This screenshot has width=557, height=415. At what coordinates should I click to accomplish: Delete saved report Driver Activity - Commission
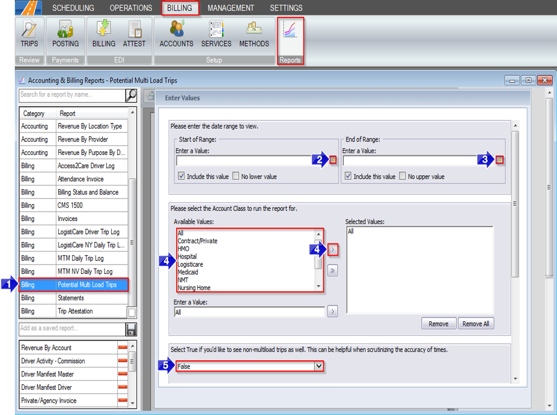pyautogui.click(x=122, y=360)
